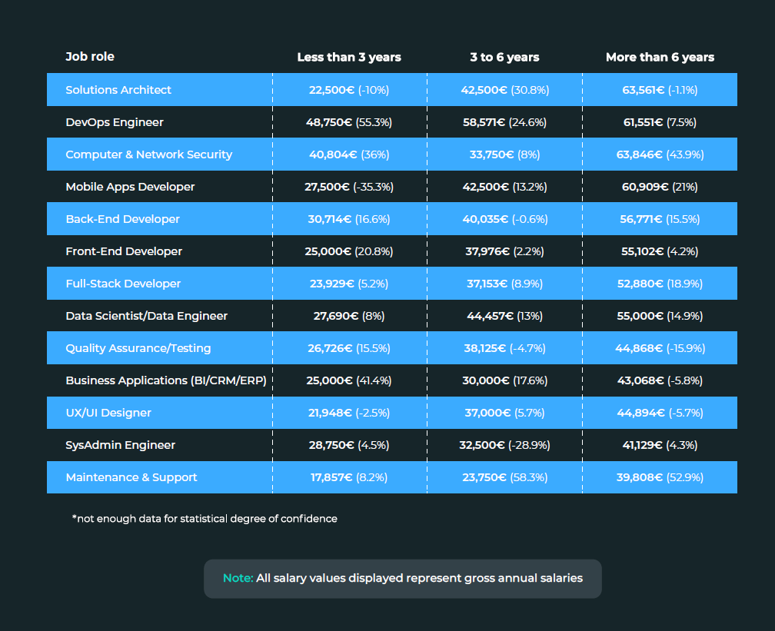Click the 22,500€ (-10%) cell
This screenshot has width=775, height=631.
(349, 90)
